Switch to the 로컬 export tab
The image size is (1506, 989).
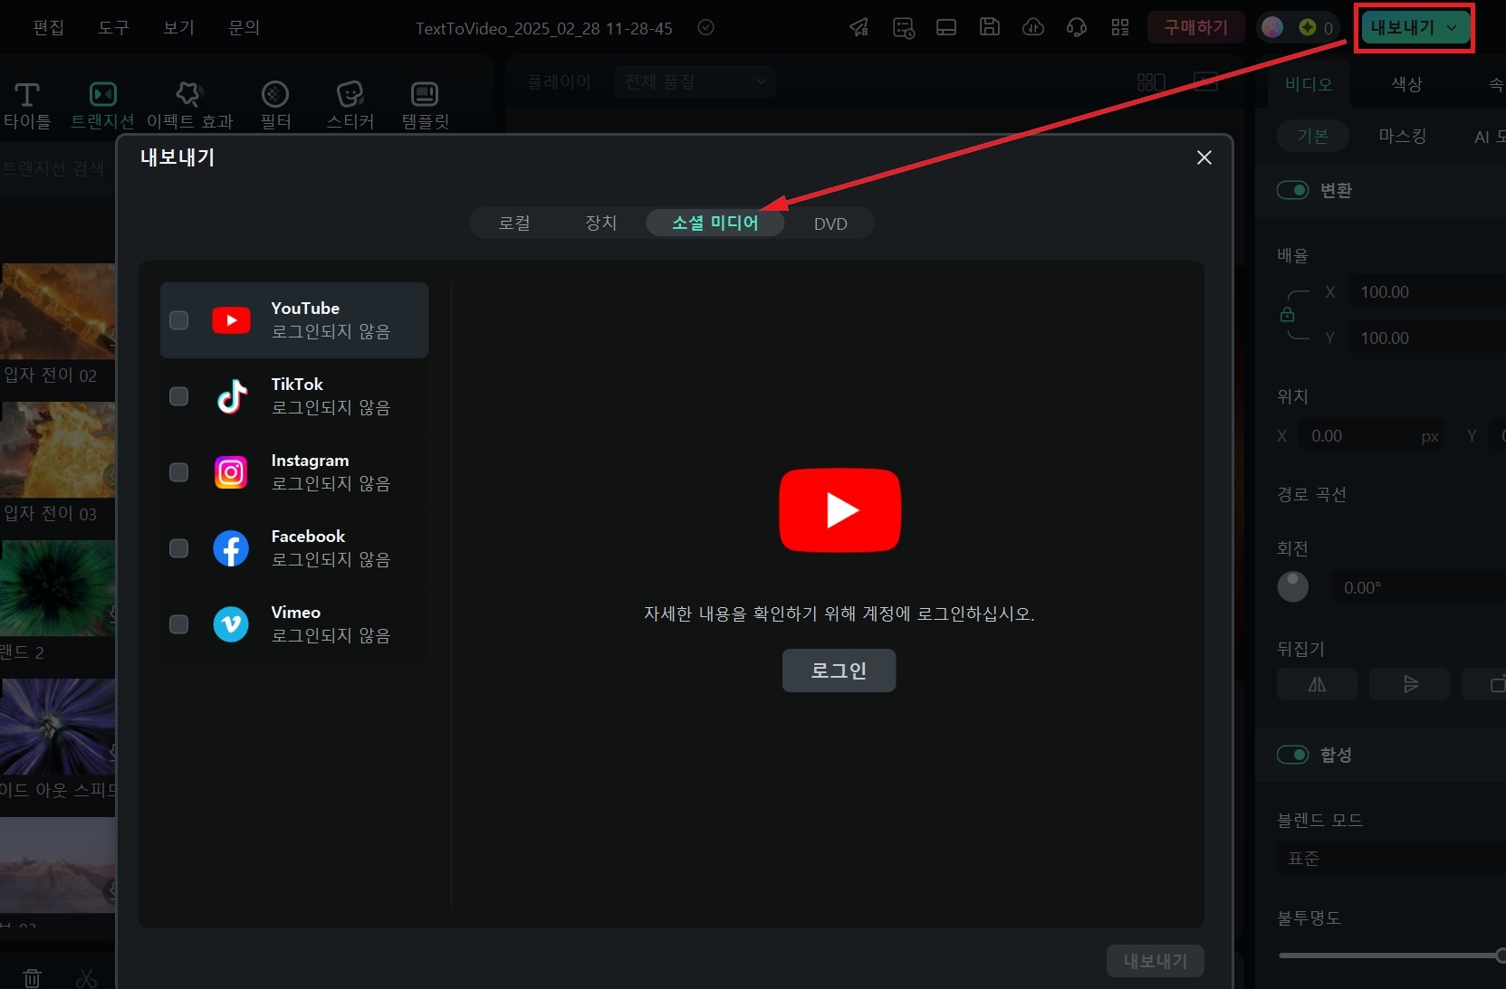[514, 223]
